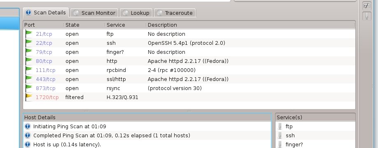Screen dimensions: 378x148
Task: Click the yellow flag for filtered port 1720/tcp
Action: [x=29, y=97]
